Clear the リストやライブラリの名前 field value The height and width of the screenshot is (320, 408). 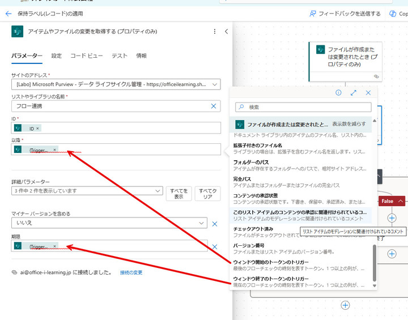(214, 106)
